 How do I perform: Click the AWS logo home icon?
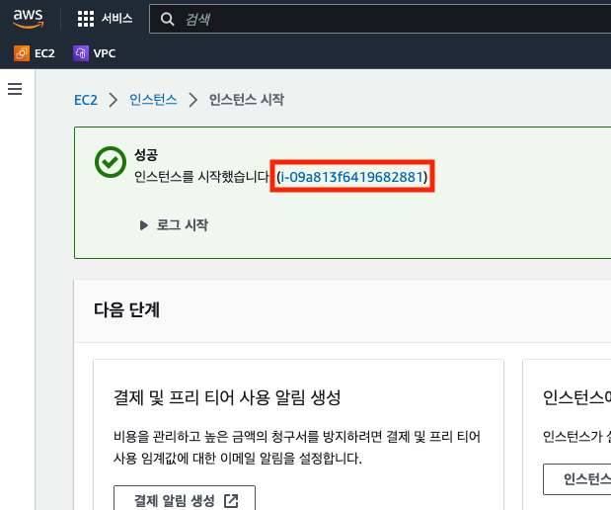point(28,19)
